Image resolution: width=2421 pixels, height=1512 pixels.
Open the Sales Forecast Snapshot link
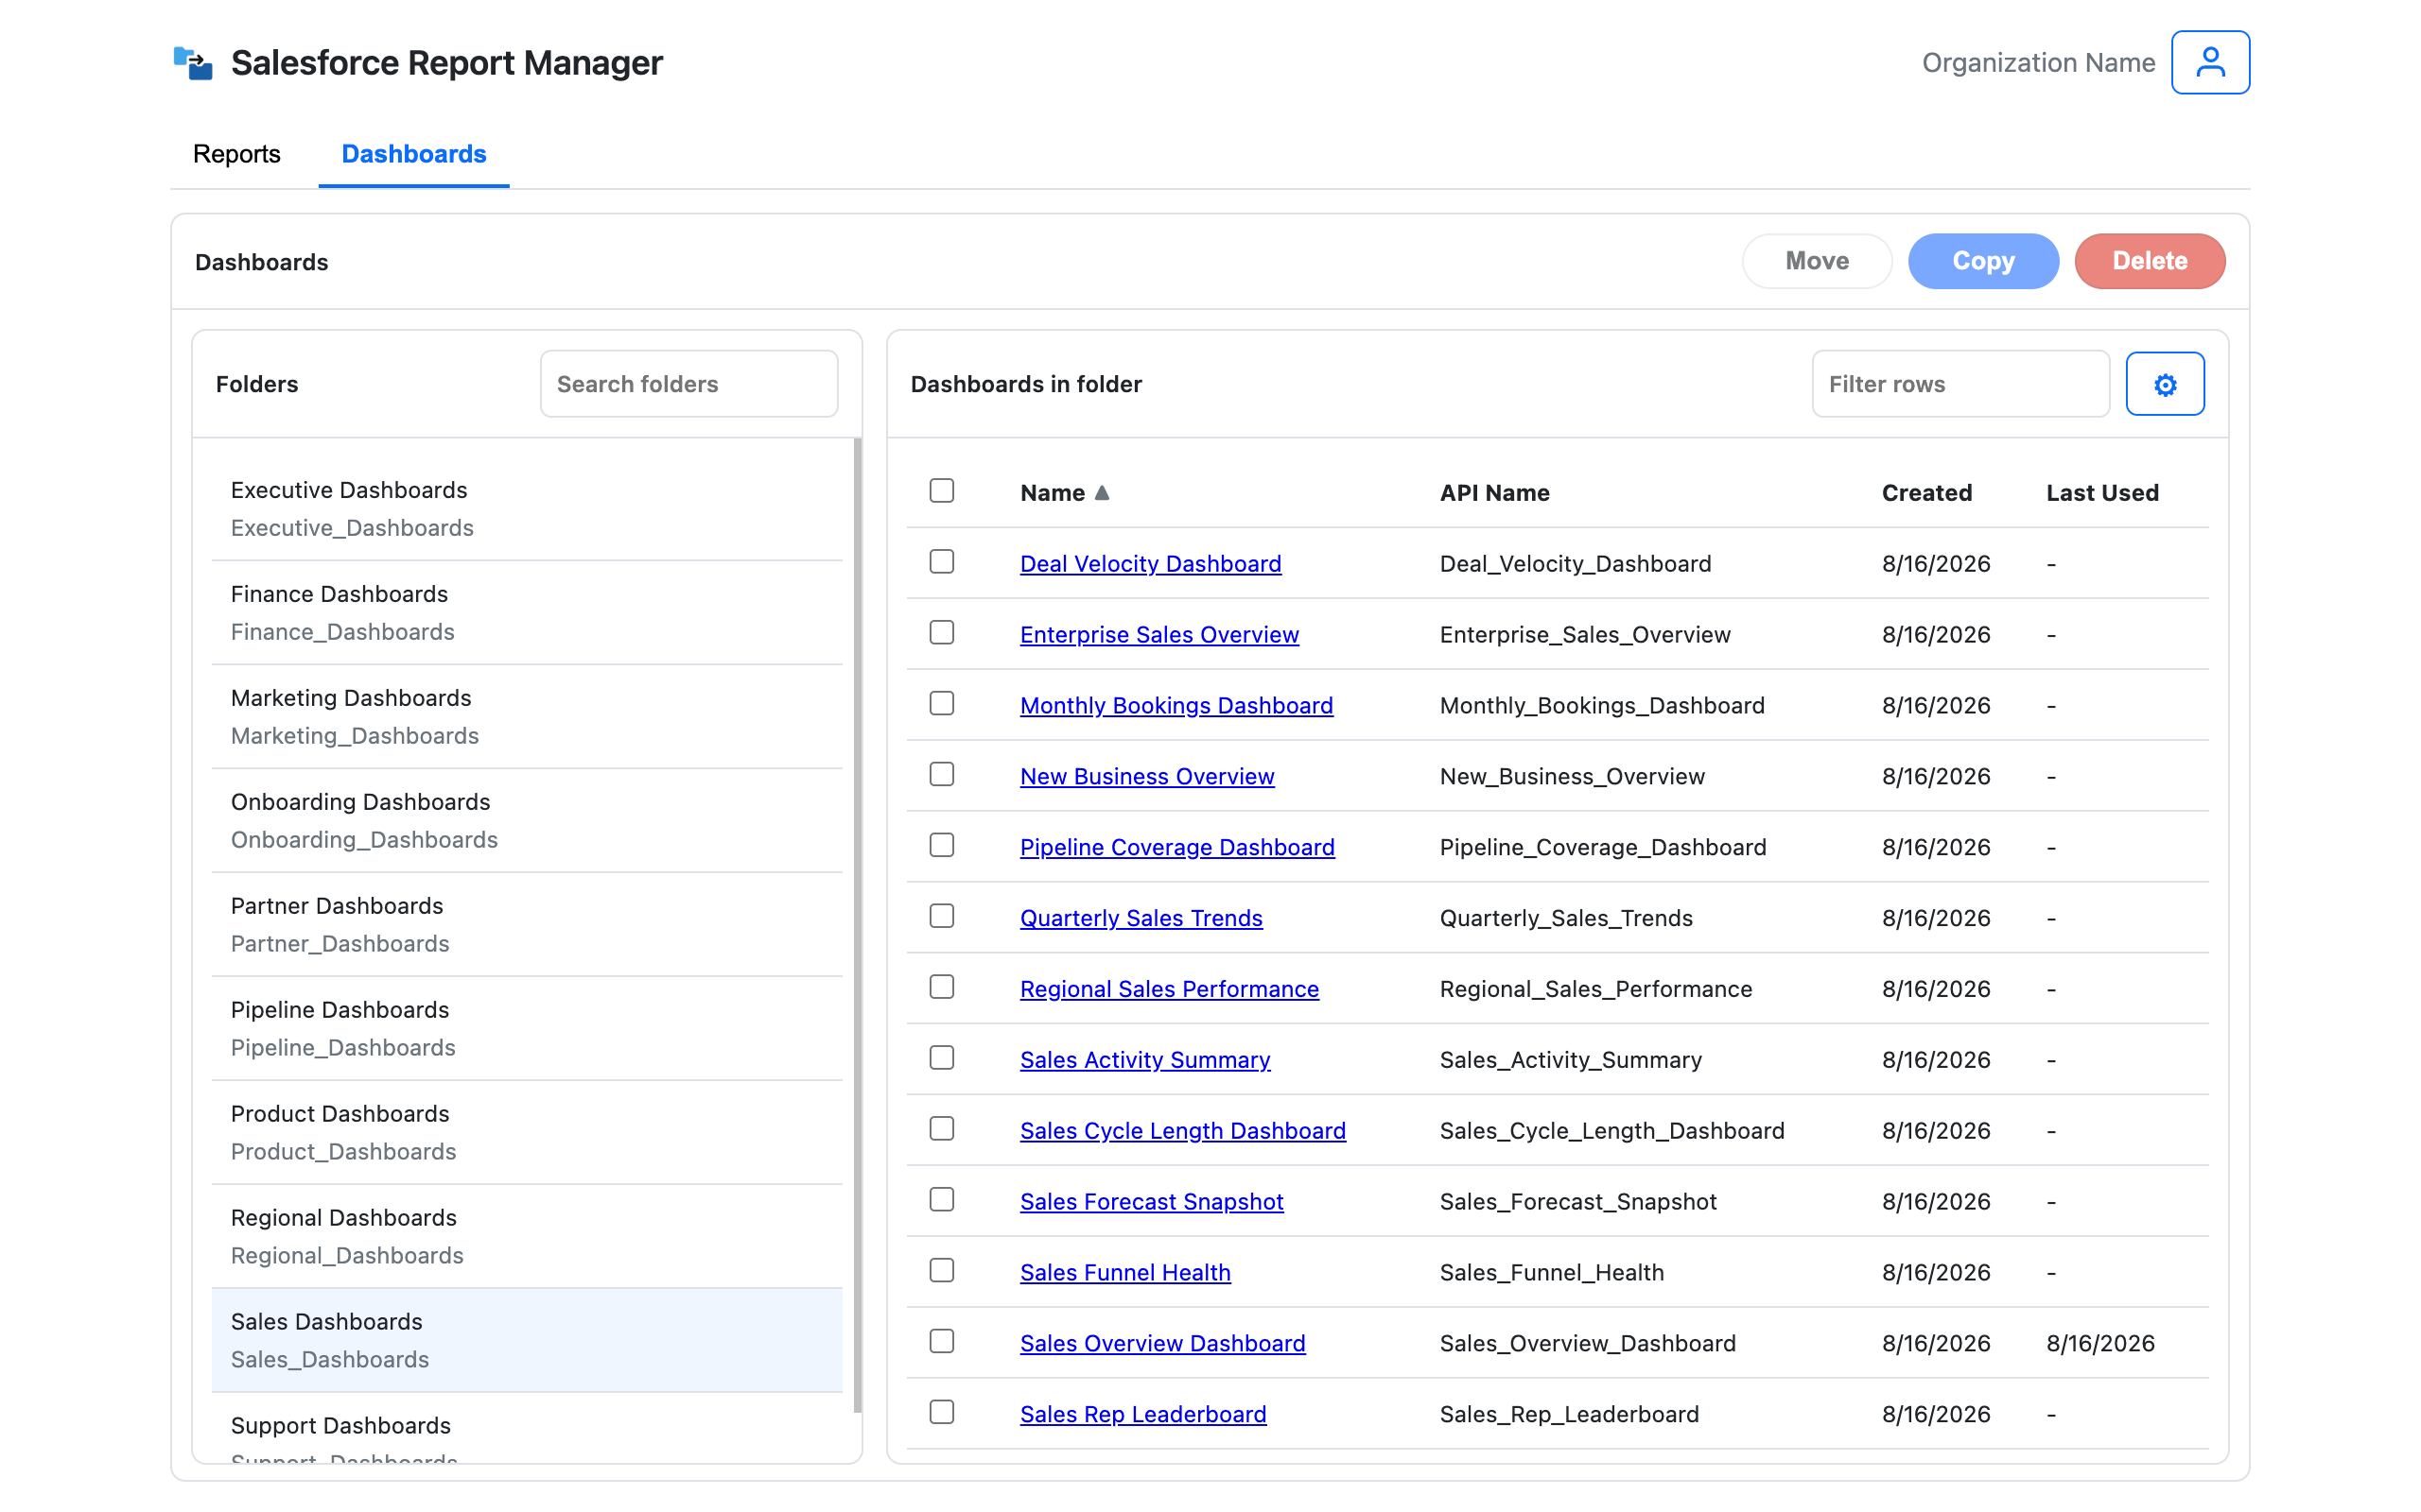click(x=1152, y=1203)
